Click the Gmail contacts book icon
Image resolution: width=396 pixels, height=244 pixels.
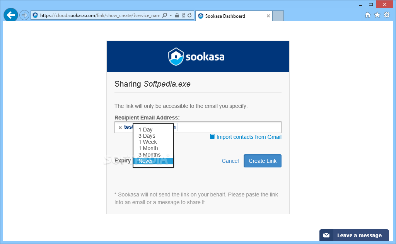tap(212, 137)
